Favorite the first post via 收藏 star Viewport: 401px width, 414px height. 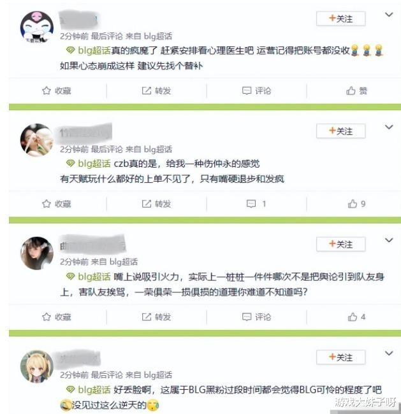coord(56,90)
